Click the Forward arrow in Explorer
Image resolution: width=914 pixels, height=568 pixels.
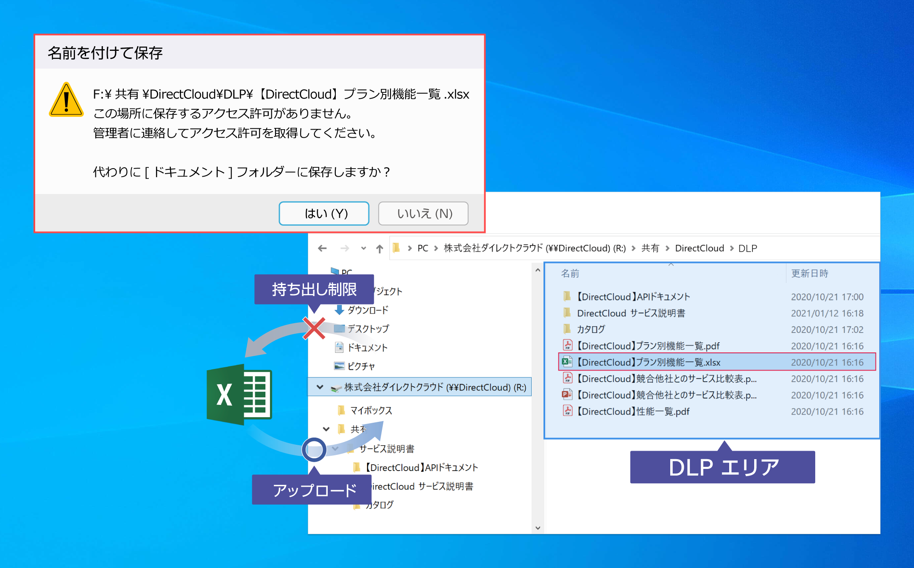pyautogui.click(x=345, y=249)
